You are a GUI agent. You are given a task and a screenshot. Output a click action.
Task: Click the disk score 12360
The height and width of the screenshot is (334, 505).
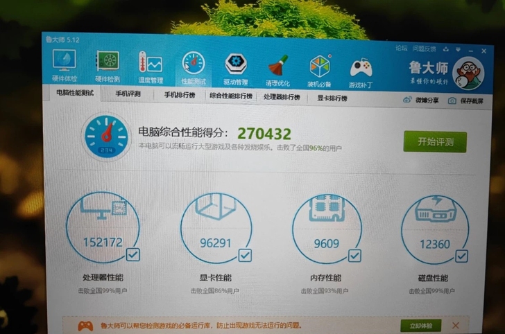pos(435,244)
